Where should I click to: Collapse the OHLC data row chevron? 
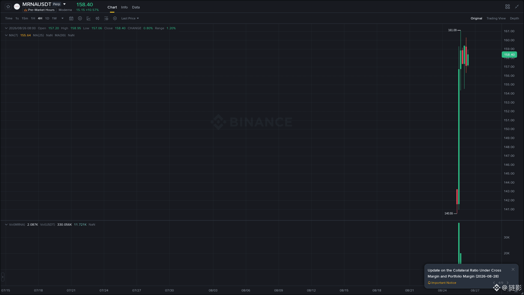tap(6, 28)
